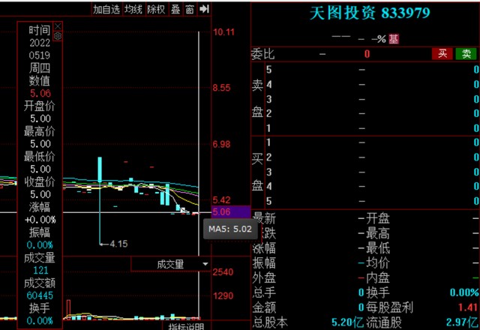The image size is (480, 330).
Task: Open info panel settings gear
Action: tap(58, 37)
